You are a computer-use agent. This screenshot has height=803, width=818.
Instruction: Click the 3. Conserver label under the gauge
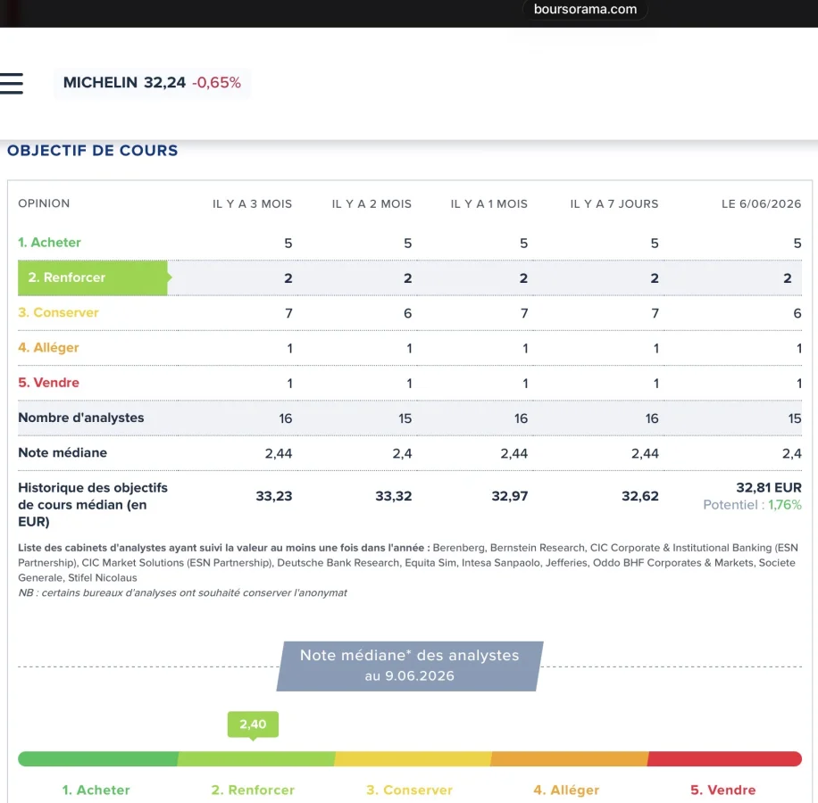click(410, 790)
